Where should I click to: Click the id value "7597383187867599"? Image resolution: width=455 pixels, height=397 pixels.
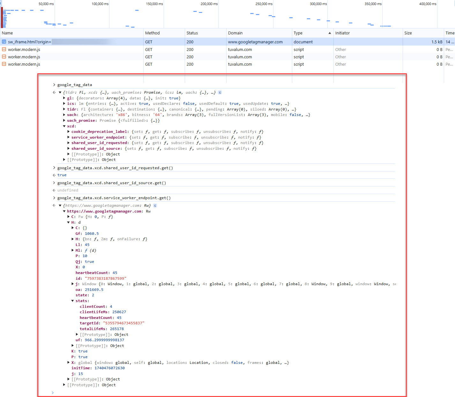105,278
